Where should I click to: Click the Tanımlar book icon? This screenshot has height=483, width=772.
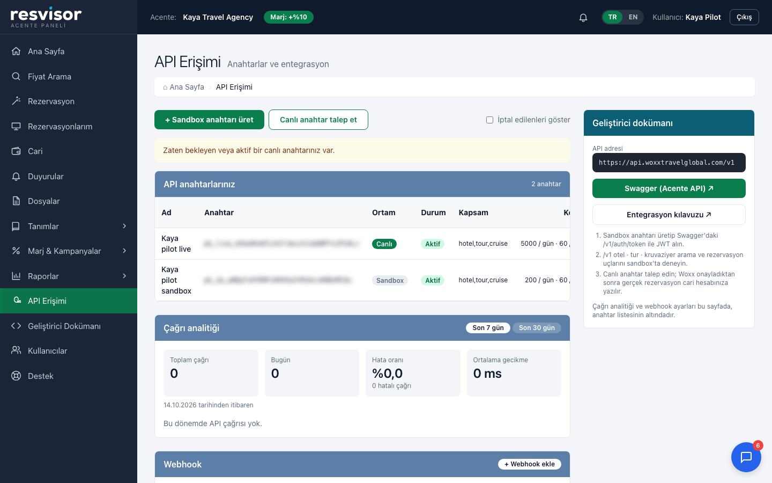tap(16, 226)
